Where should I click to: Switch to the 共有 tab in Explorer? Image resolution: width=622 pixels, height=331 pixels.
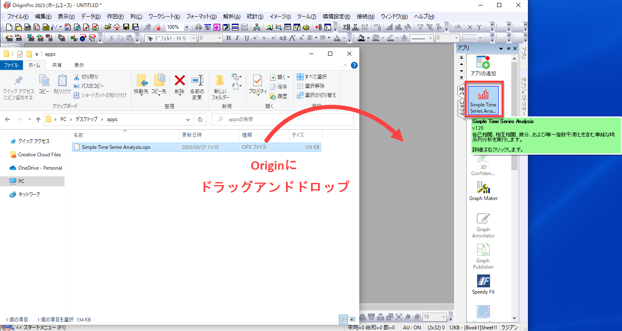click(x=57, y=65)
